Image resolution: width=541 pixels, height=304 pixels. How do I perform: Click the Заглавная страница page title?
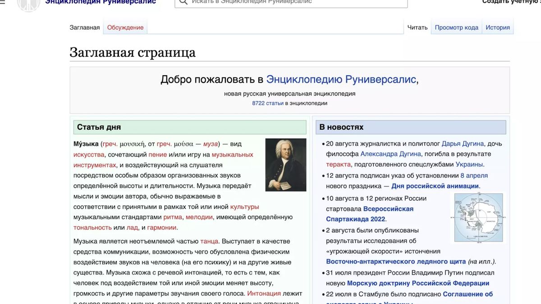(x=133, y=53)
